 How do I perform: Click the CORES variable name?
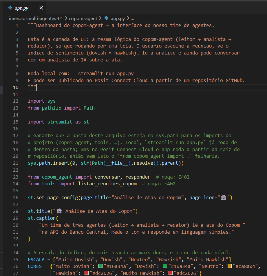(35, 266)
